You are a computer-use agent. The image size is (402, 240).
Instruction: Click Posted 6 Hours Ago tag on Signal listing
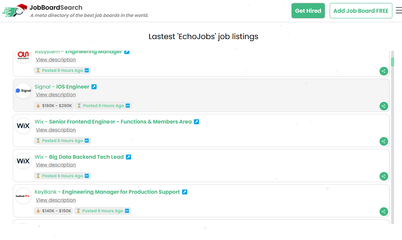point(103,106)
